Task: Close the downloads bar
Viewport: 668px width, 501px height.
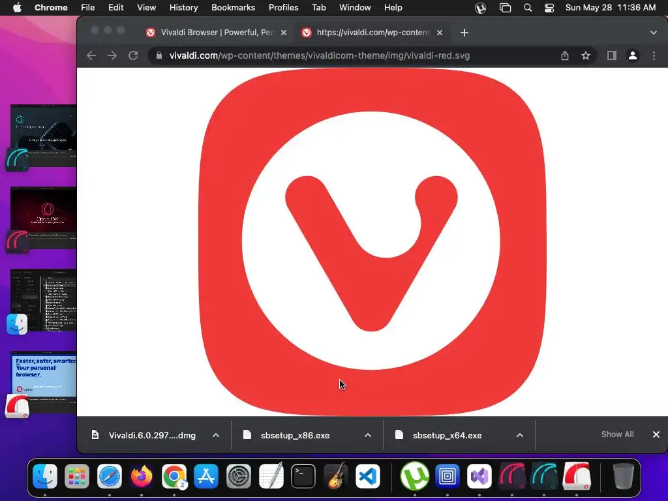Action: (656, 434)
